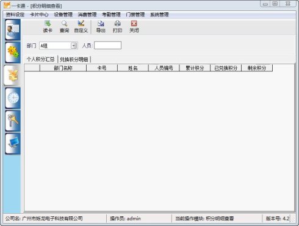Click the 人员编号 column header
The width and height of the screenshot is (299, 226).
click(x=164, y=68)
